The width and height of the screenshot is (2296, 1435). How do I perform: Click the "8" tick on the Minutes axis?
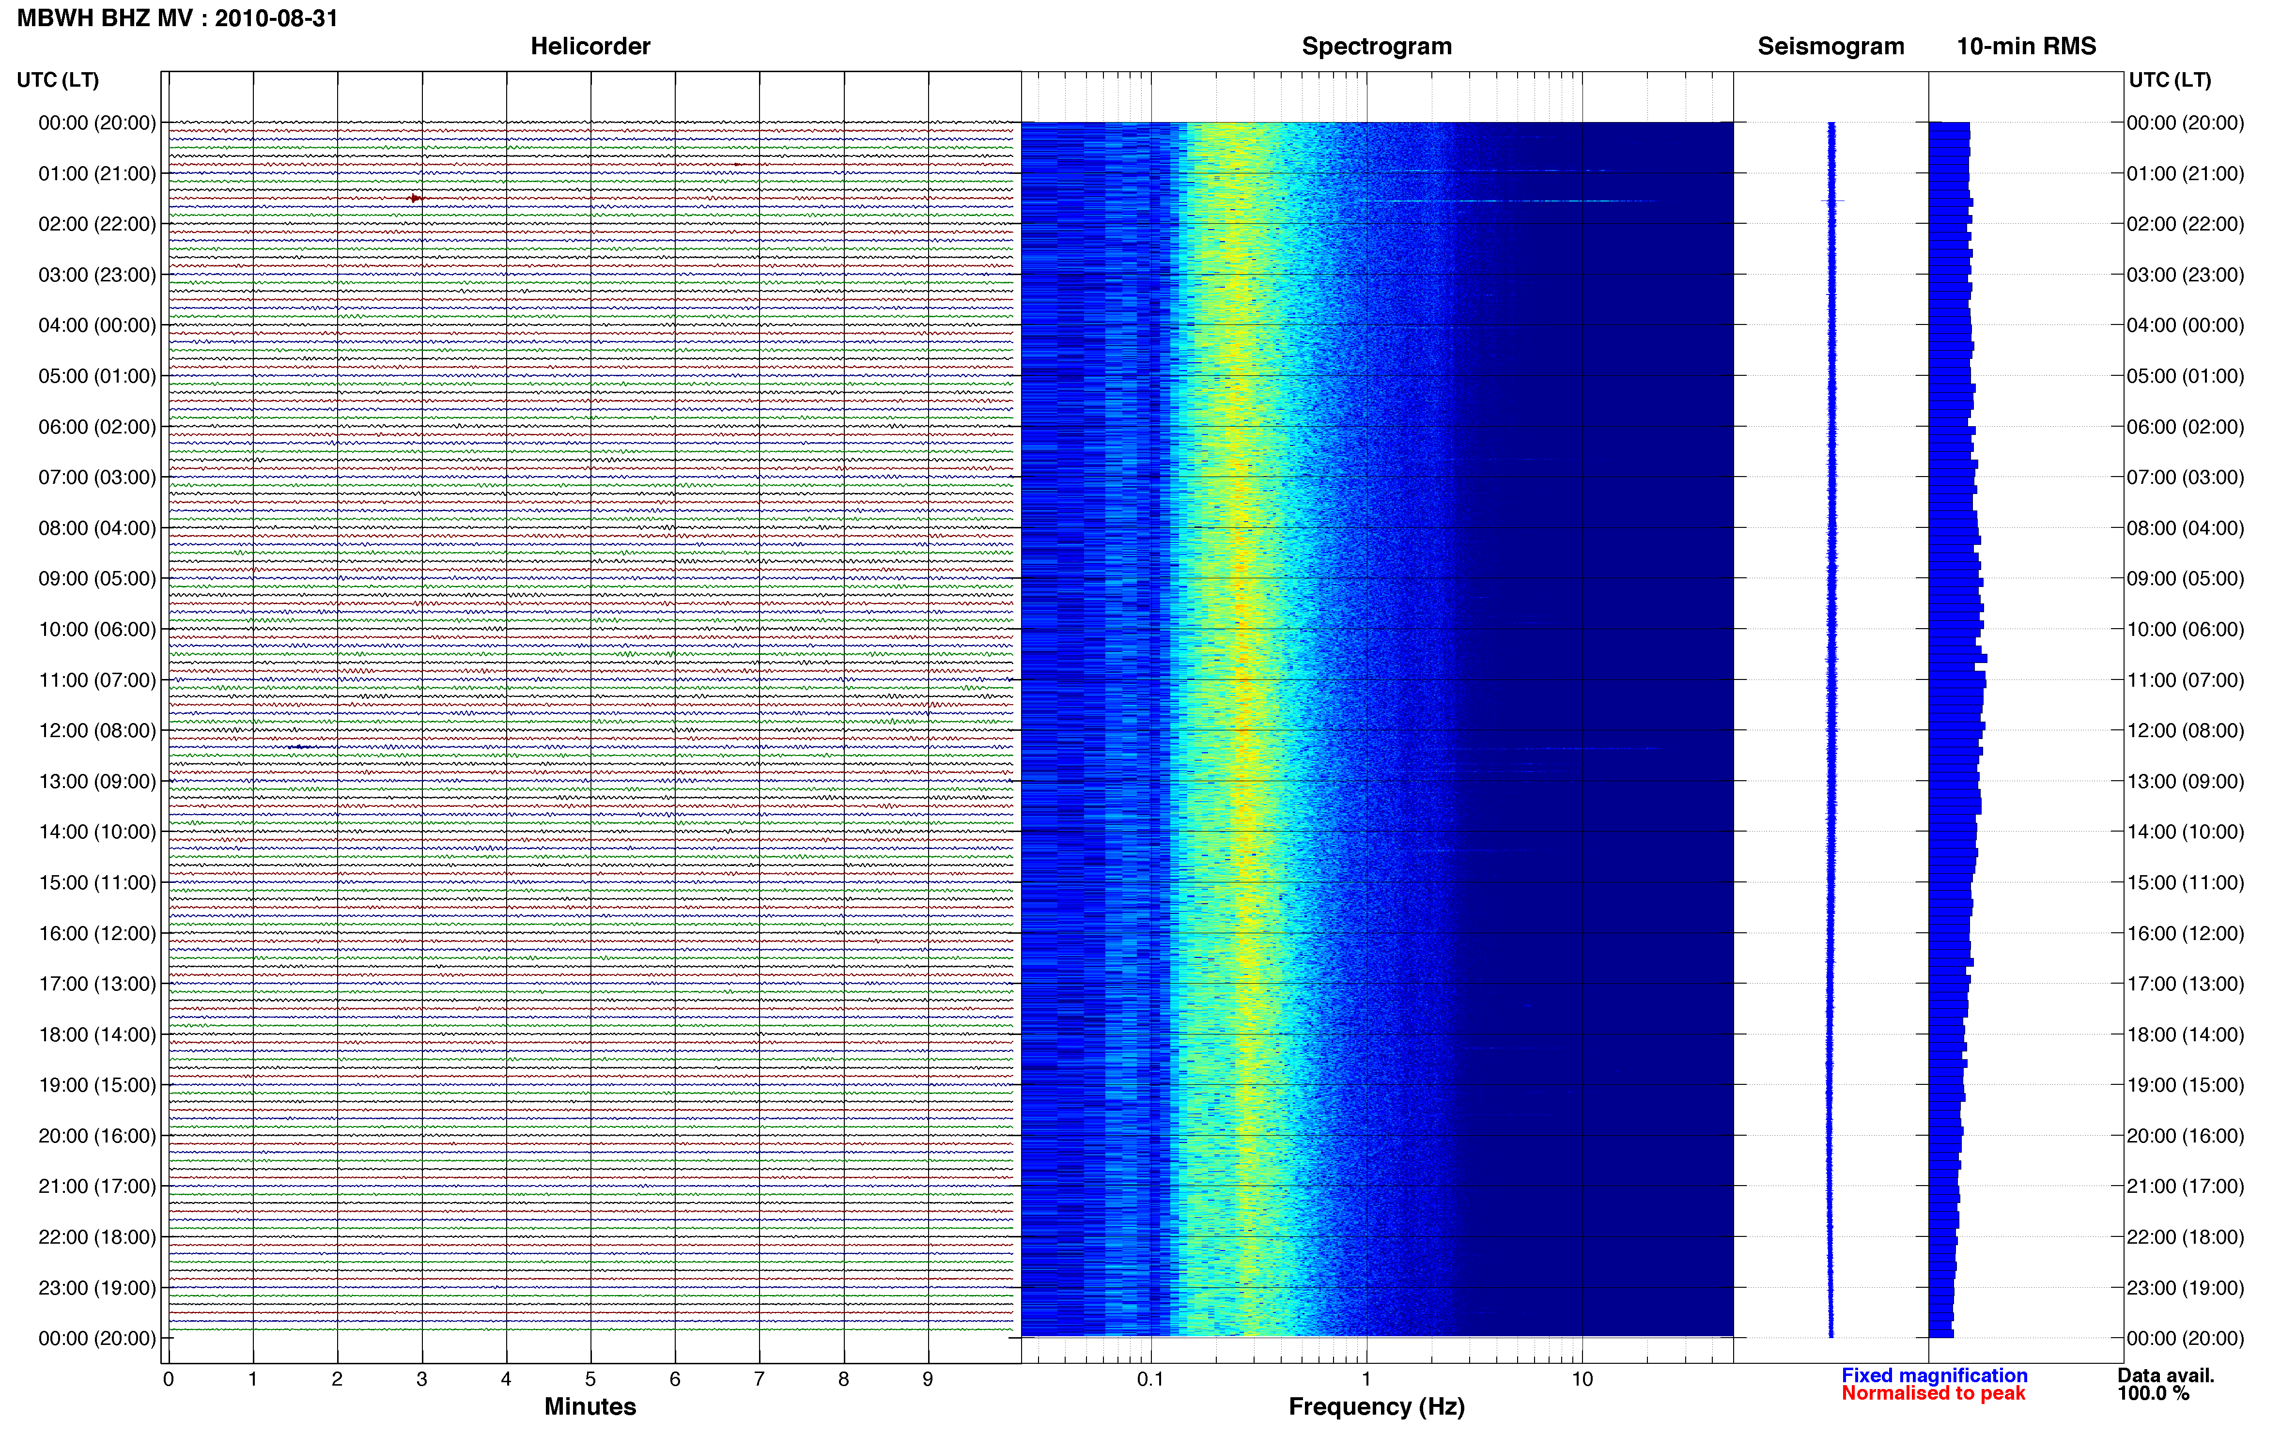pos(844,1379)
